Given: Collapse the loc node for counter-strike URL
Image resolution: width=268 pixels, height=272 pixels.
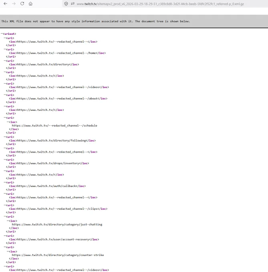Looking at the screenshot, I should (8, 251).
